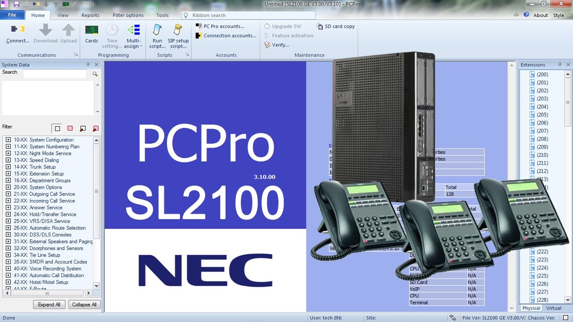The image size is (573, 322).
Task: Open PC Pro accounts
Action: click(x=220, y=26)
